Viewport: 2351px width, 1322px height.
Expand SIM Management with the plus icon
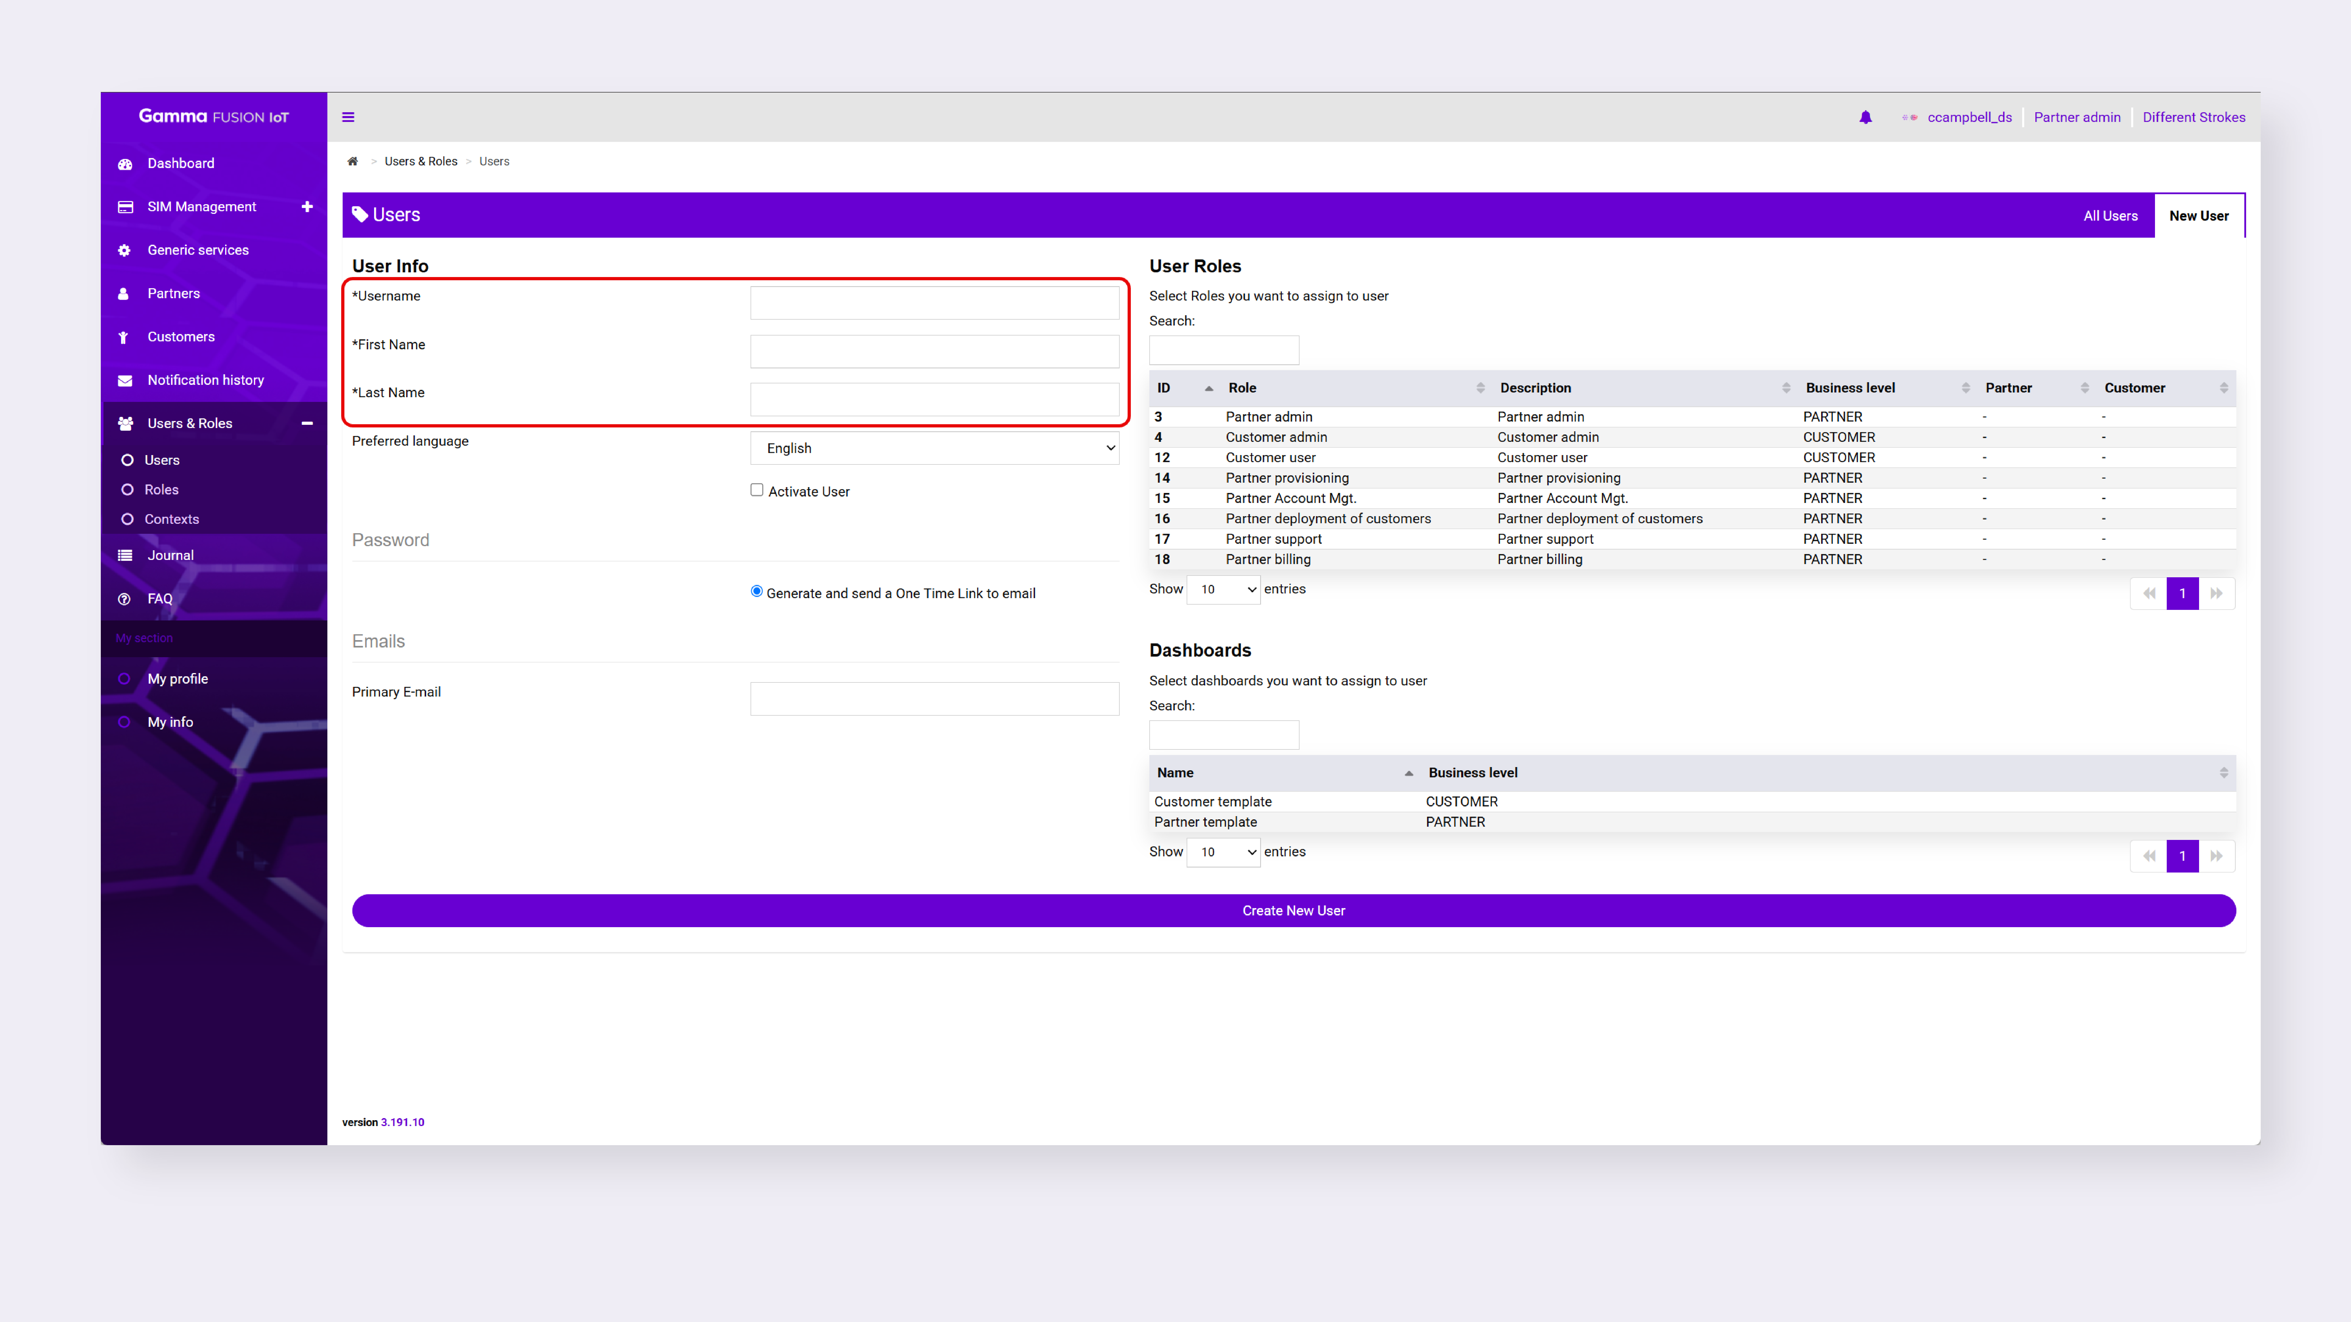pos(307,206)
